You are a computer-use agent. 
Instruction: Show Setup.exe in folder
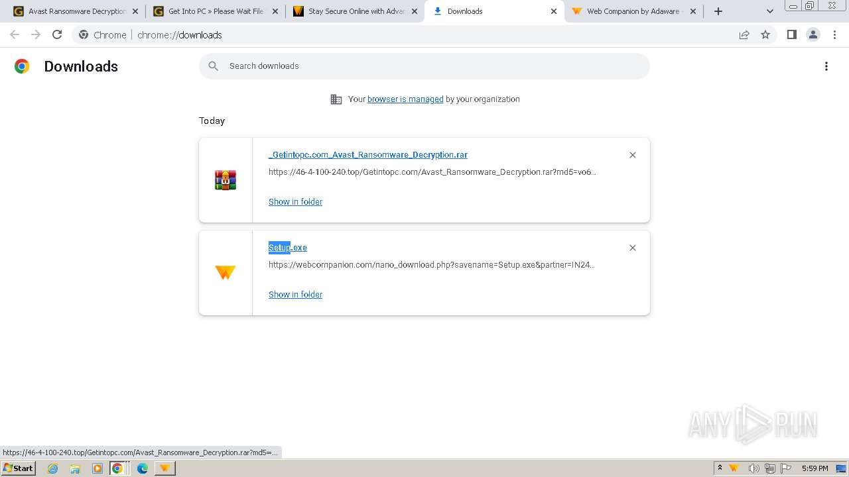pos(295,295)
